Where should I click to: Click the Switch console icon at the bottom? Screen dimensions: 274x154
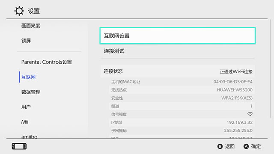pyautogui.click(x=19, y=146)
